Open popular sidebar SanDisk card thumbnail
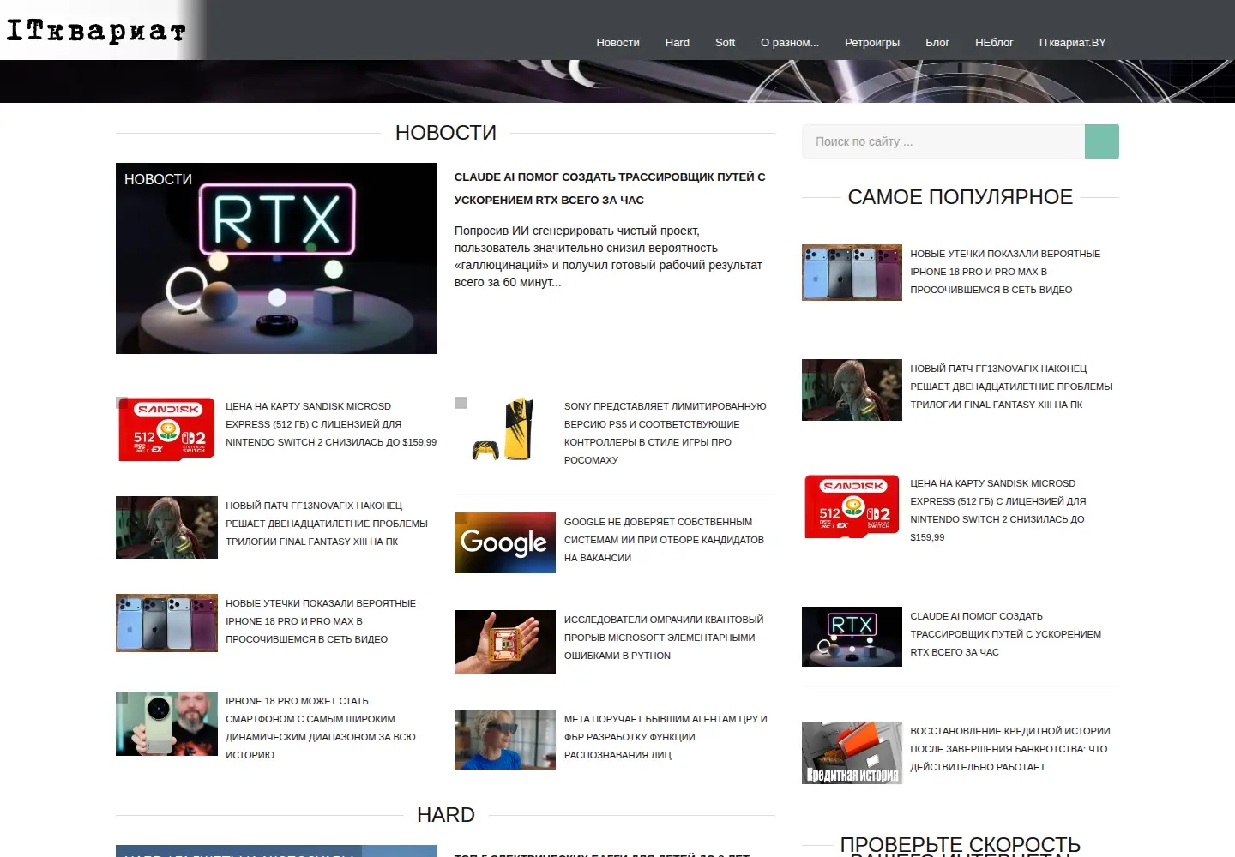 click(x=852, y=506)
